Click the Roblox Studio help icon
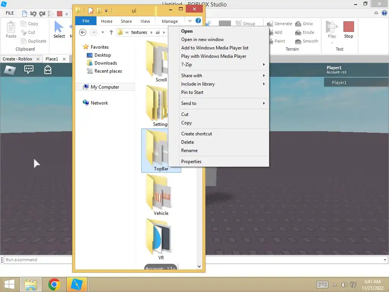Screen dimensions: 389x292 [x=384, y=13]
